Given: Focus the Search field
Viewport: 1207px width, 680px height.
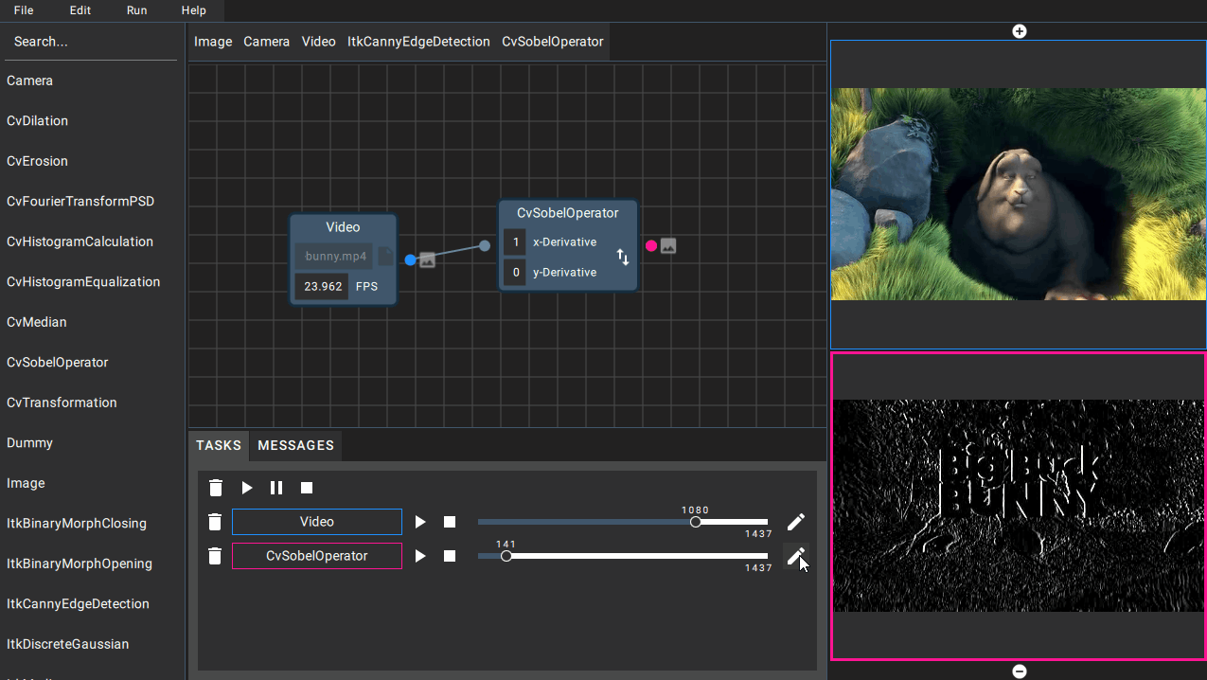Looking at the screenshot, I should click(91, 42).
